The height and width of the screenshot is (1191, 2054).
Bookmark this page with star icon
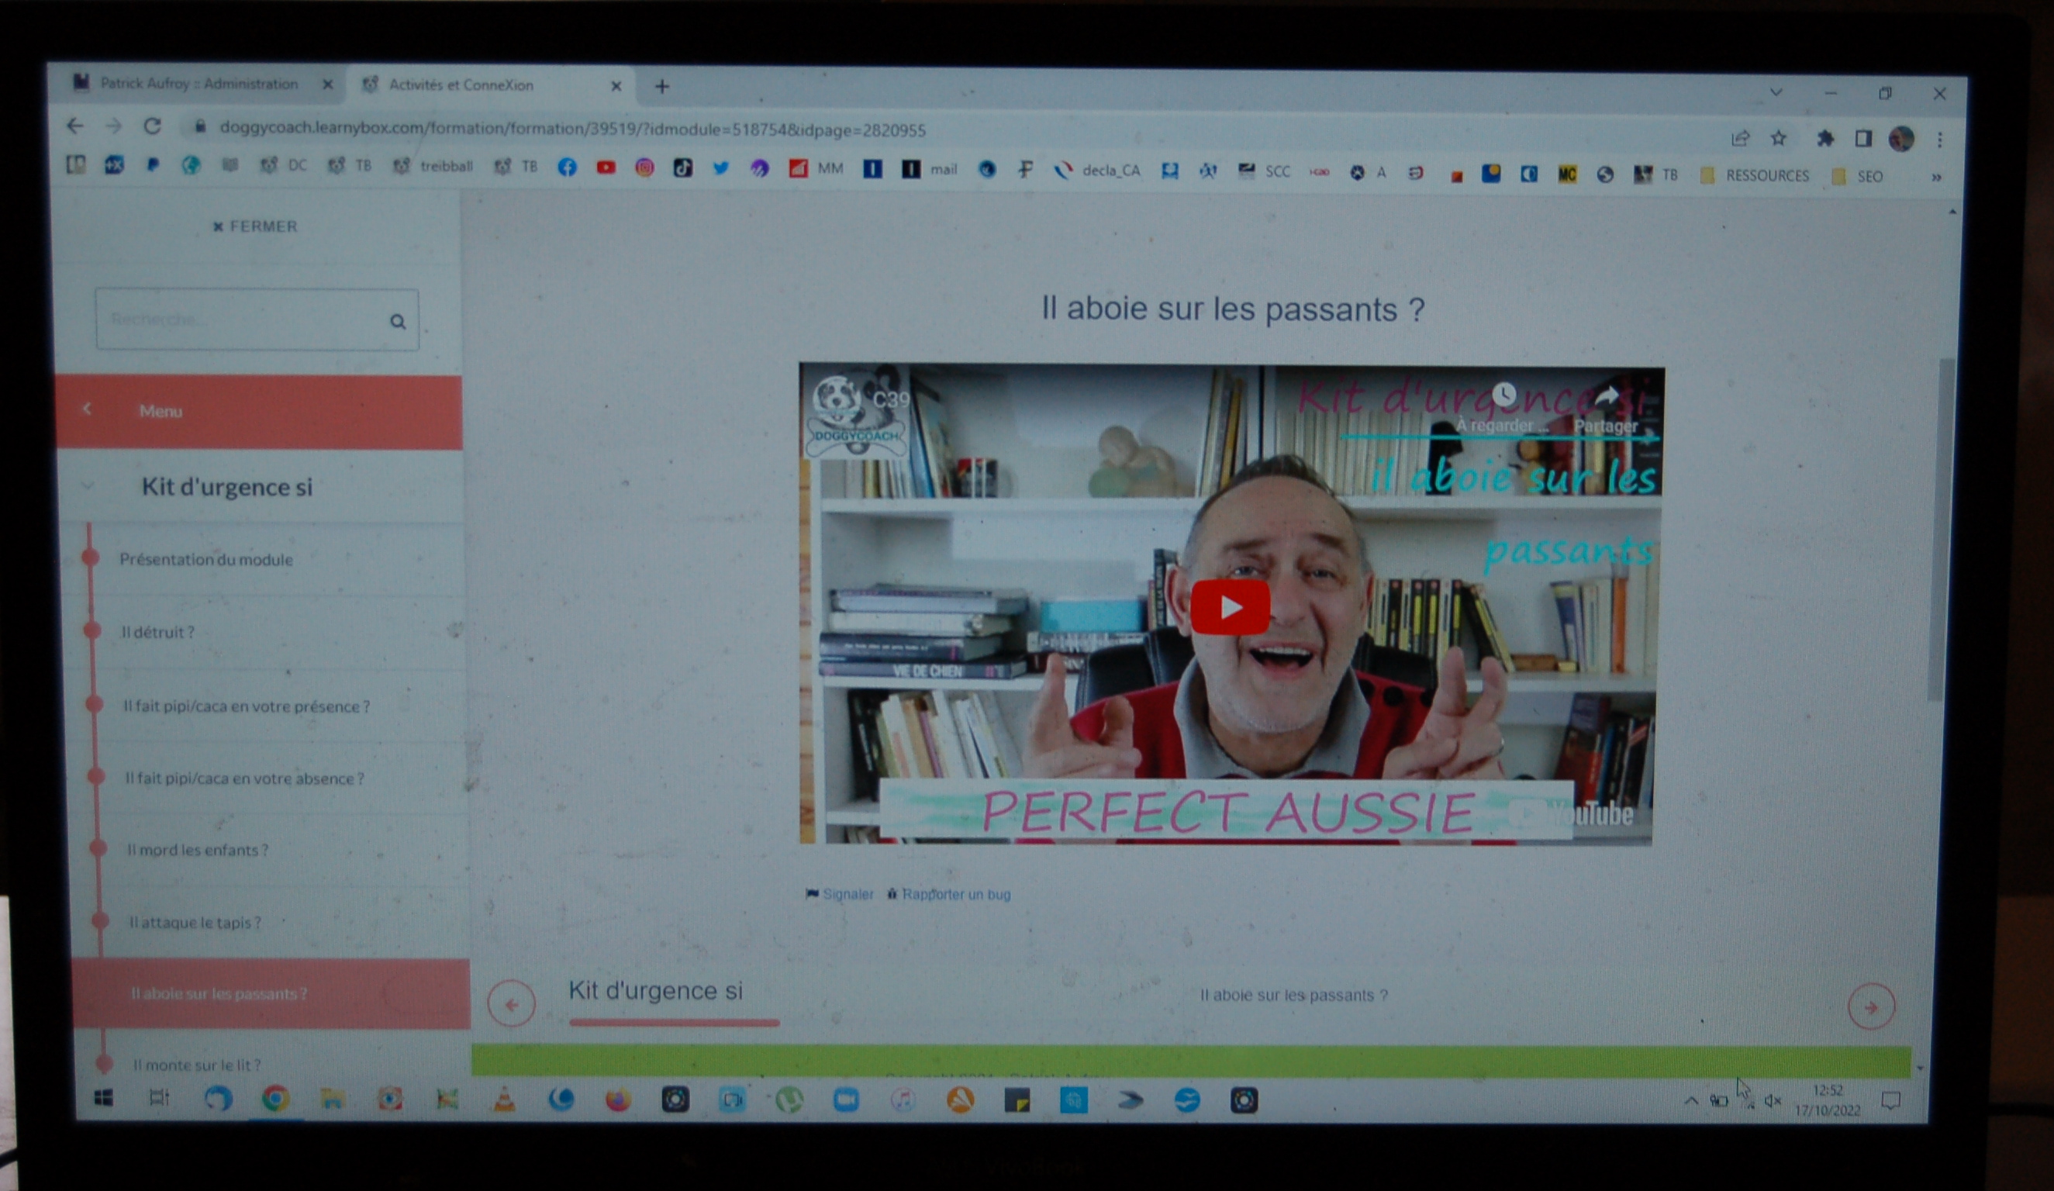(x=1779, y=138)
